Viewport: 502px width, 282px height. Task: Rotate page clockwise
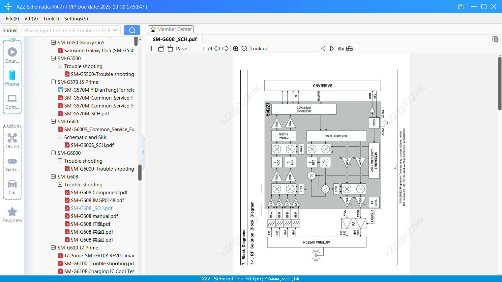[170, 48]
